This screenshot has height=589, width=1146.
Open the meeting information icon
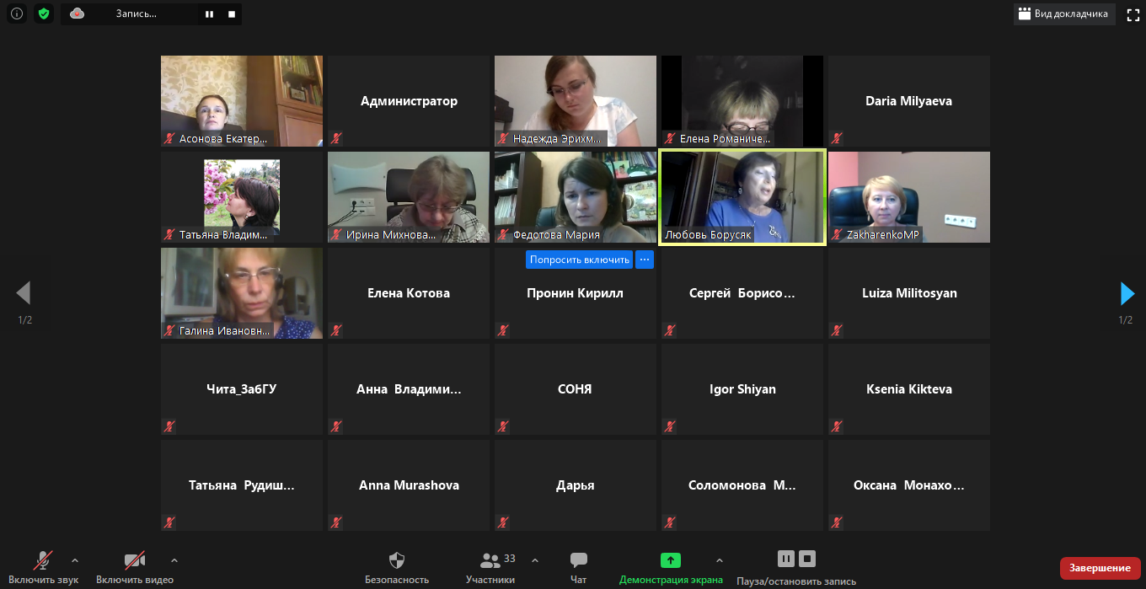tap(16, 13)
